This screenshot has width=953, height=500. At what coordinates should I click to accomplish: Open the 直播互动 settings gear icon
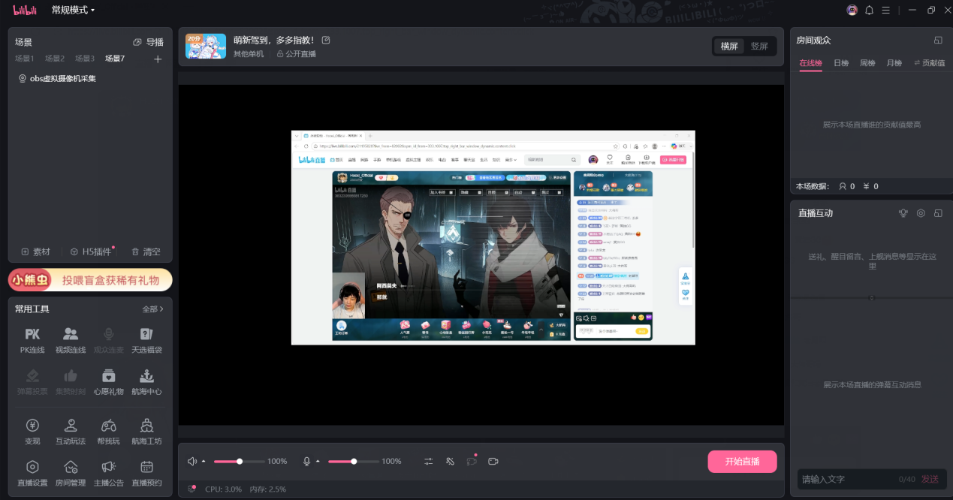(x=921, y=213)
